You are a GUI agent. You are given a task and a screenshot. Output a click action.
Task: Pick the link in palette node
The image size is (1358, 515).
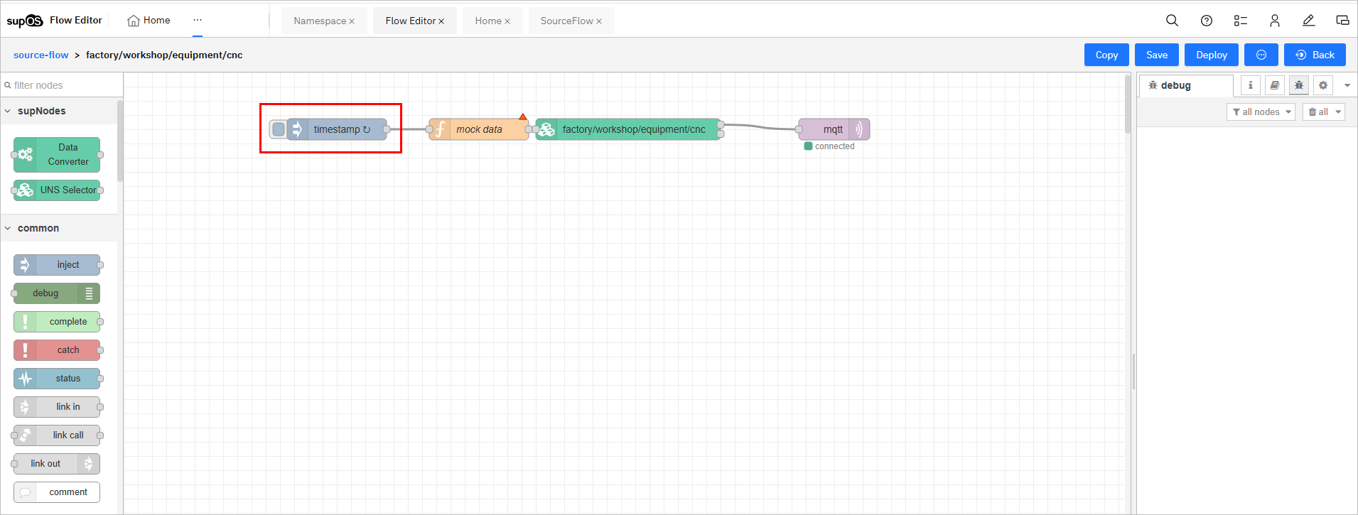(x=57, y=407)
